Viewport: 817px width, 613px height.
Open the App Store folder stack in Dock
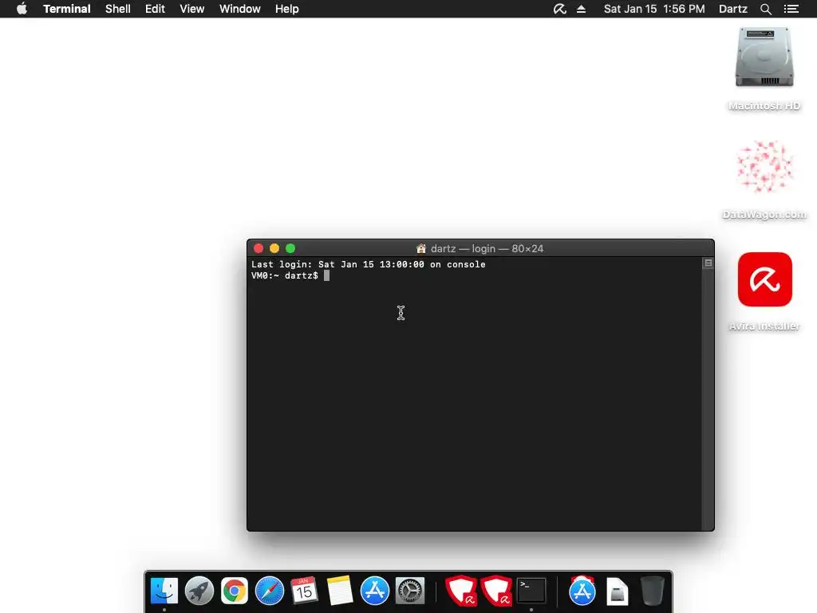point(582,591)
